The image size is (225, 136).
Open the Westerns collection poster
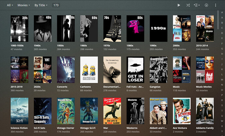[x=135, y=111]
